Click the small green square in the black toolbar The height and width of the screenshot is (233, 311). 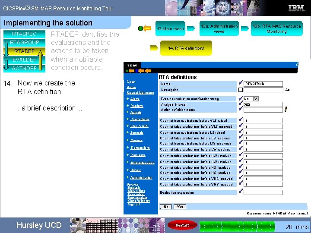(127, 71)
